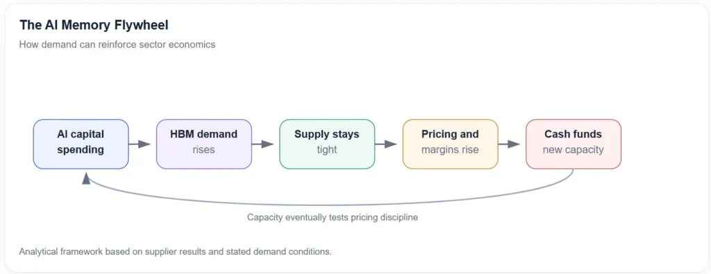Viewport: 711px width, 274px height.
Task: Click The AI Memory Flywheel title
Action: tap(94, 26)
